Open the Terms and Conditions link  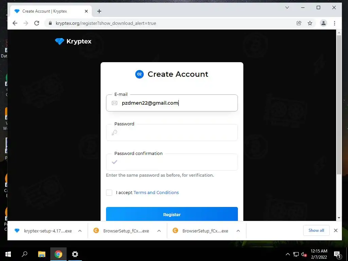[156, 193]
